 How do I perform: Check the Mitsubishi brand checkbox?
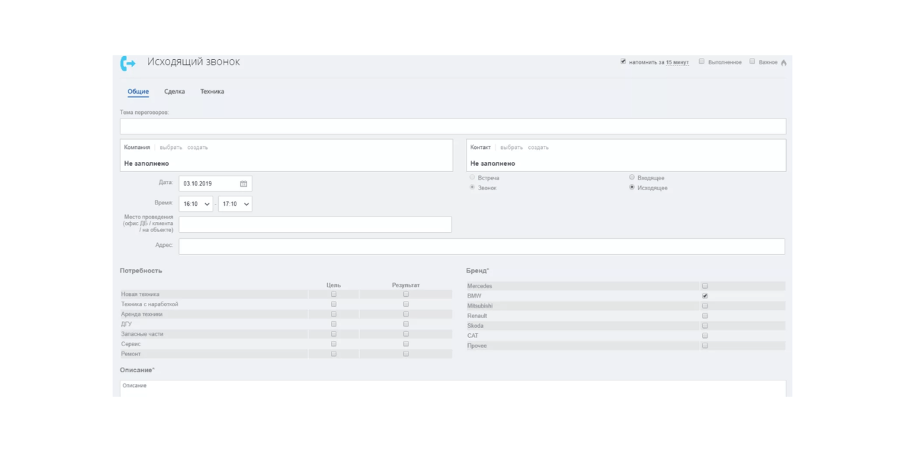705,306
